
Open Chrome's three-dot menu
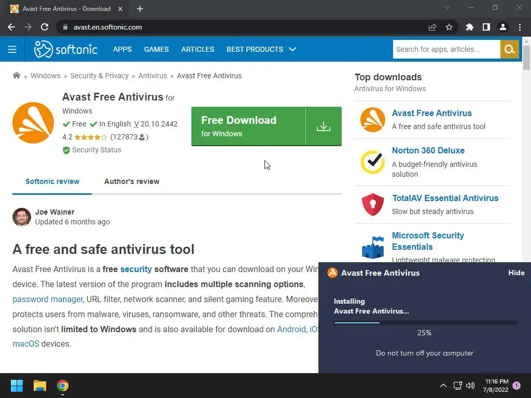click(x=520, y=27)
